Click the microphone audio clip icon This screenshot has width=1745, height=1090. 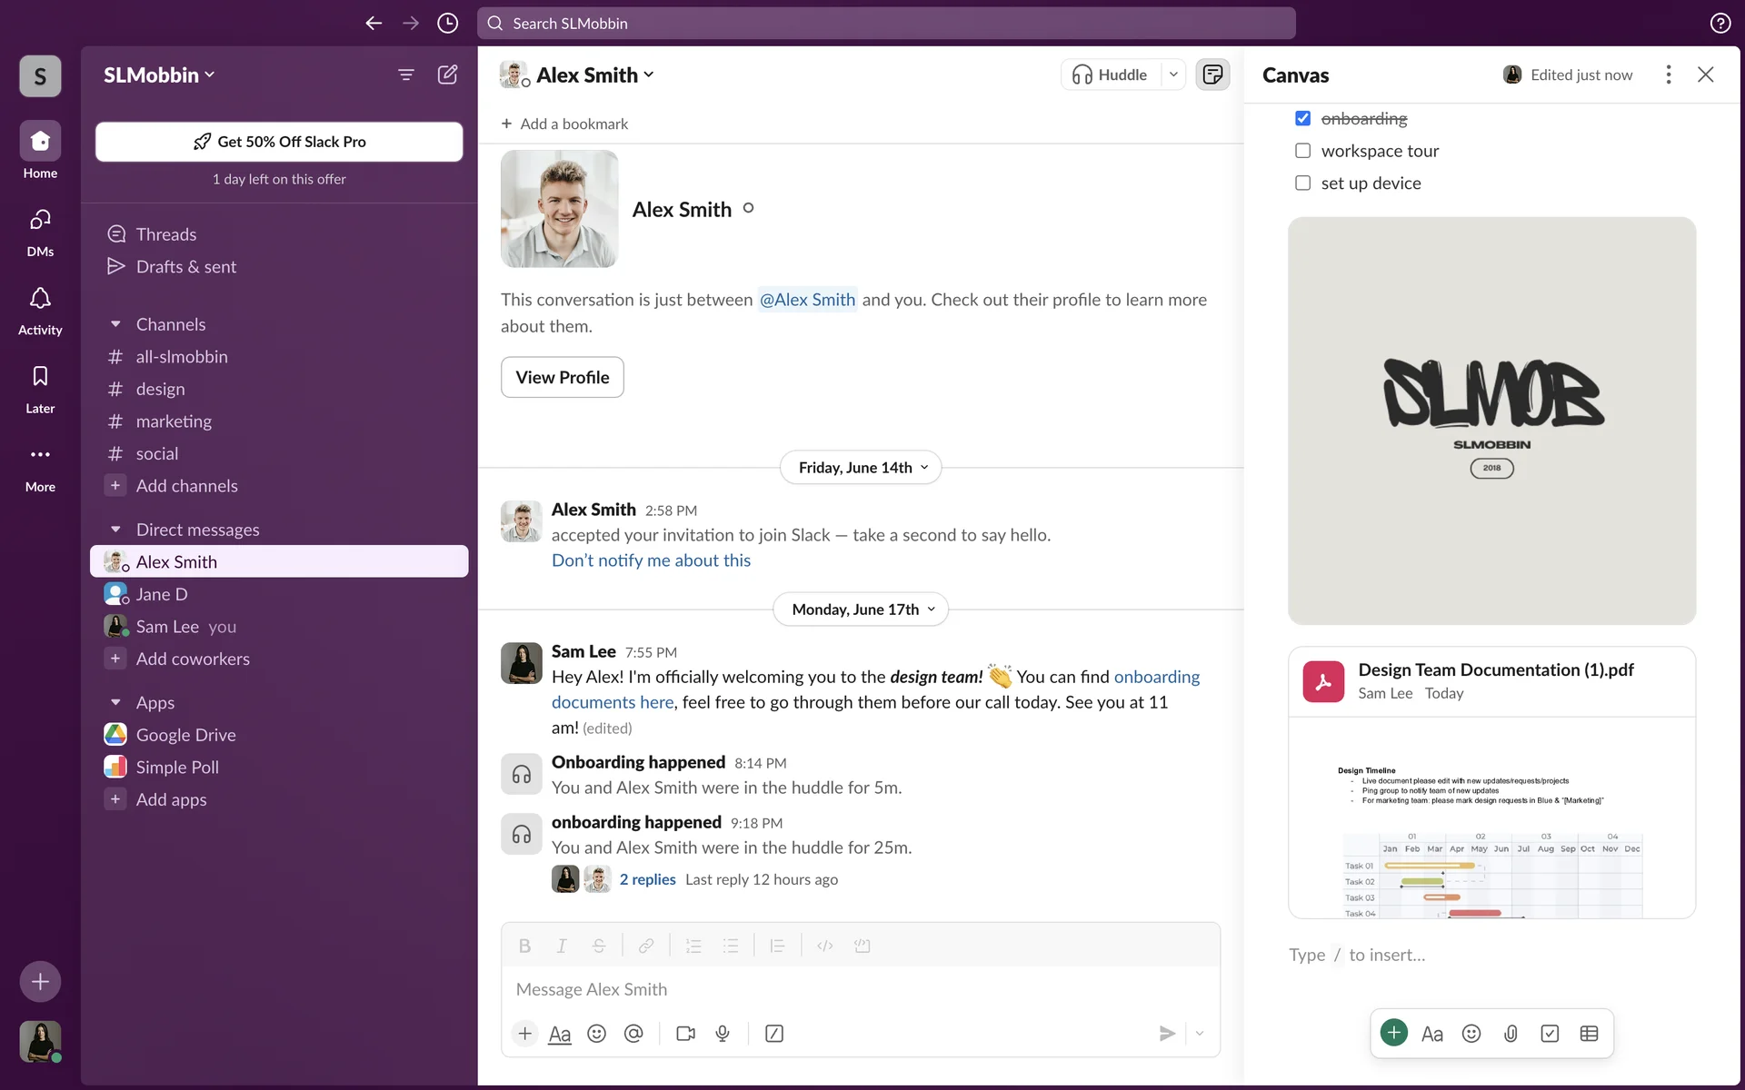pyautogui.click(x=723, y=1034)
